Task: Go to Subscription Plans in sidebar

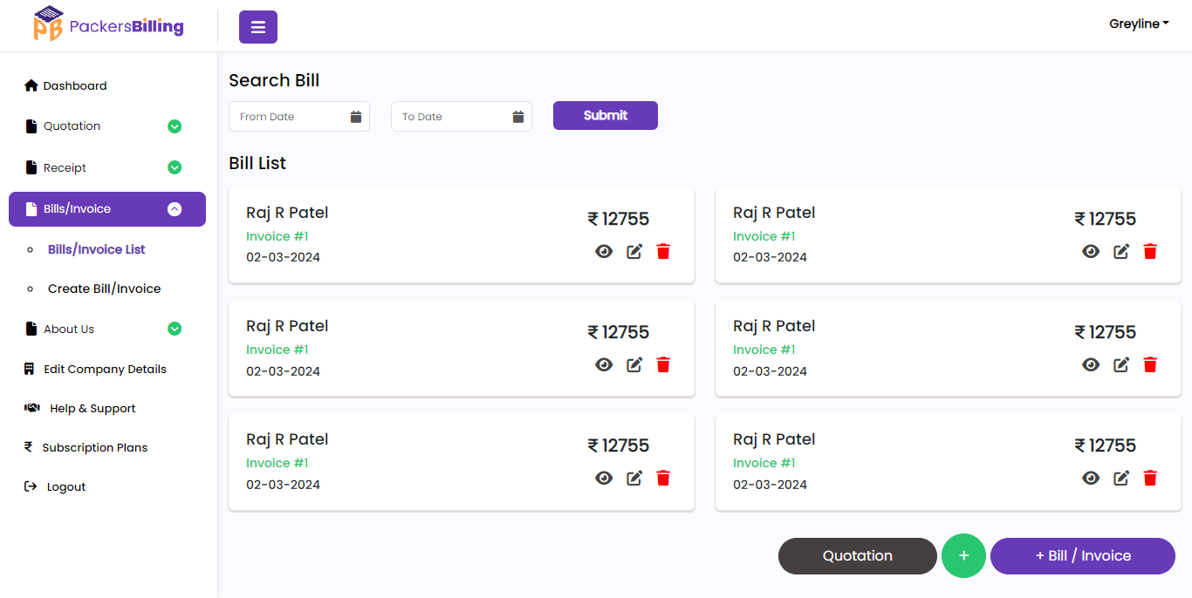Action: [94, 447]
